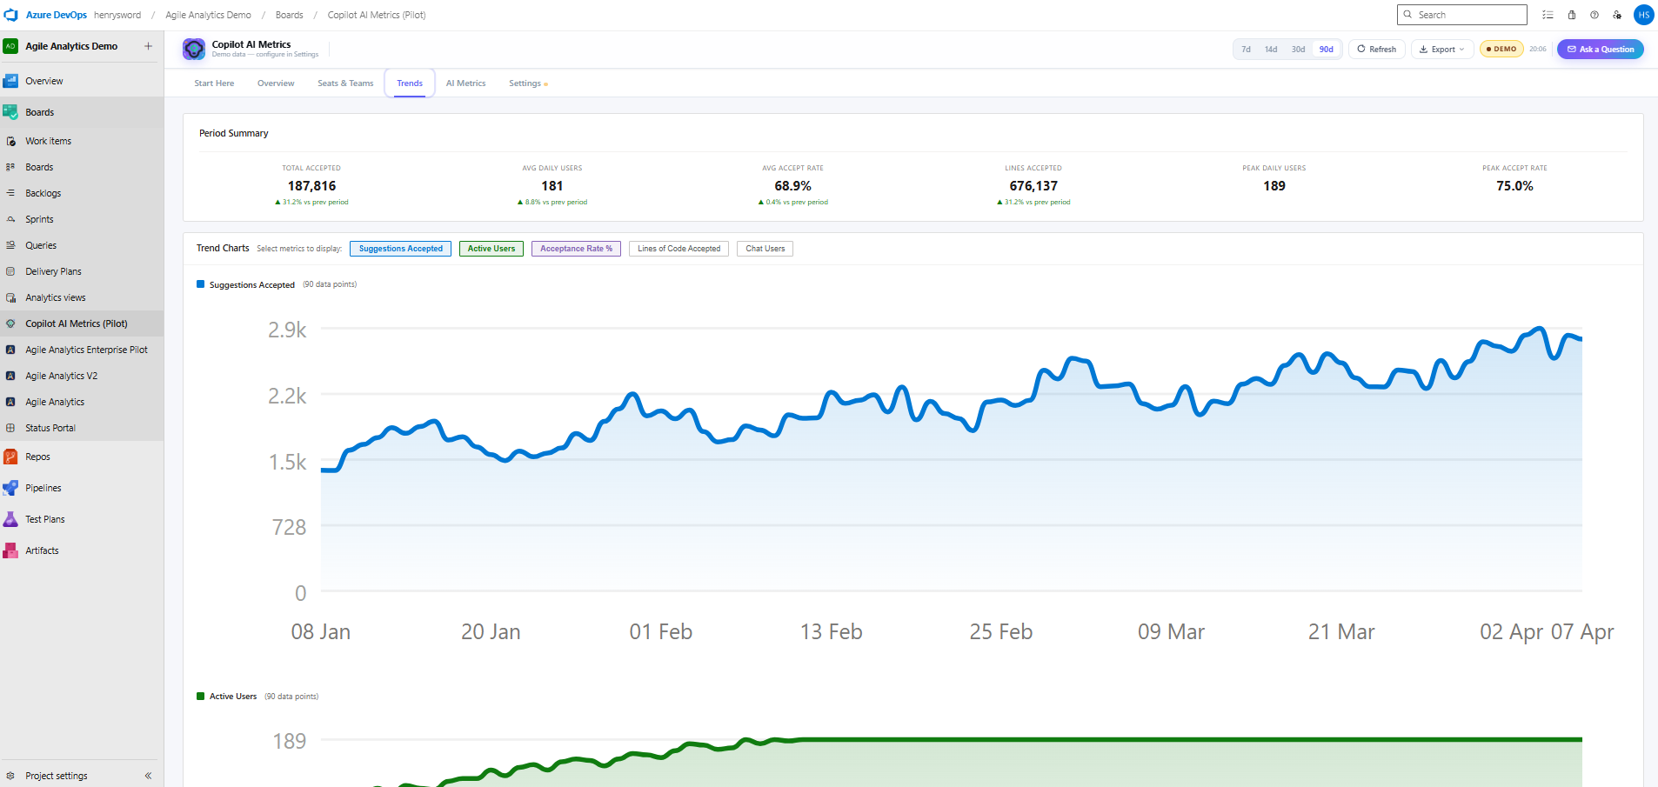
Task: Open Artifacts from the sidebar
Action: (41, 550)
